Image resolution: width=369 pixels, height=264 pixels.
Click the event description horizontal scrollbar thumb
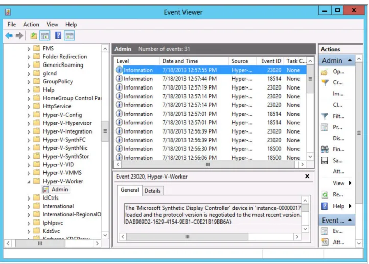(187, 237)
